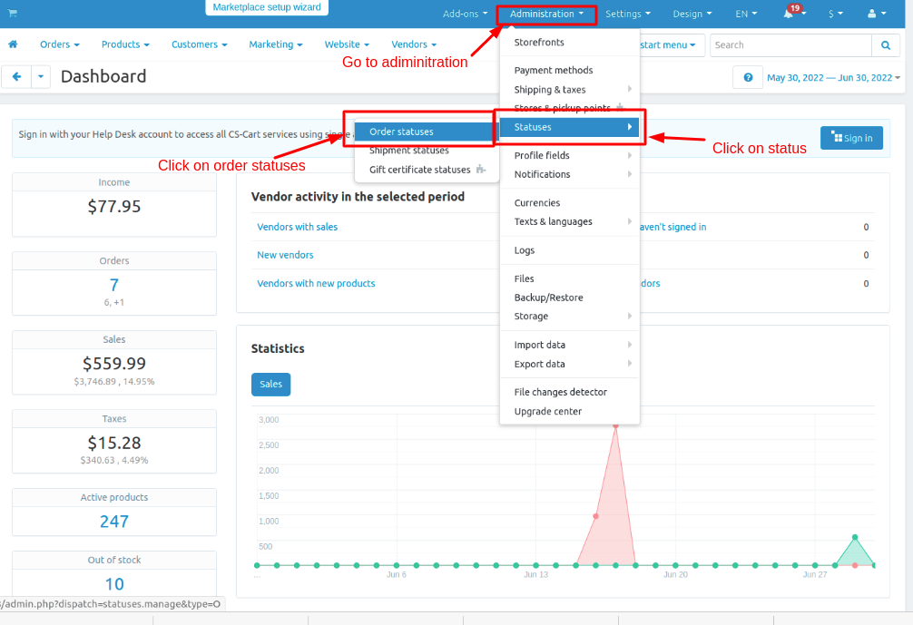Image resolution: width=913 pixels, height=625 pixels.
Task: Open the currency dollar sign menu
Action: pyautogui.click(x=836, y=15)
